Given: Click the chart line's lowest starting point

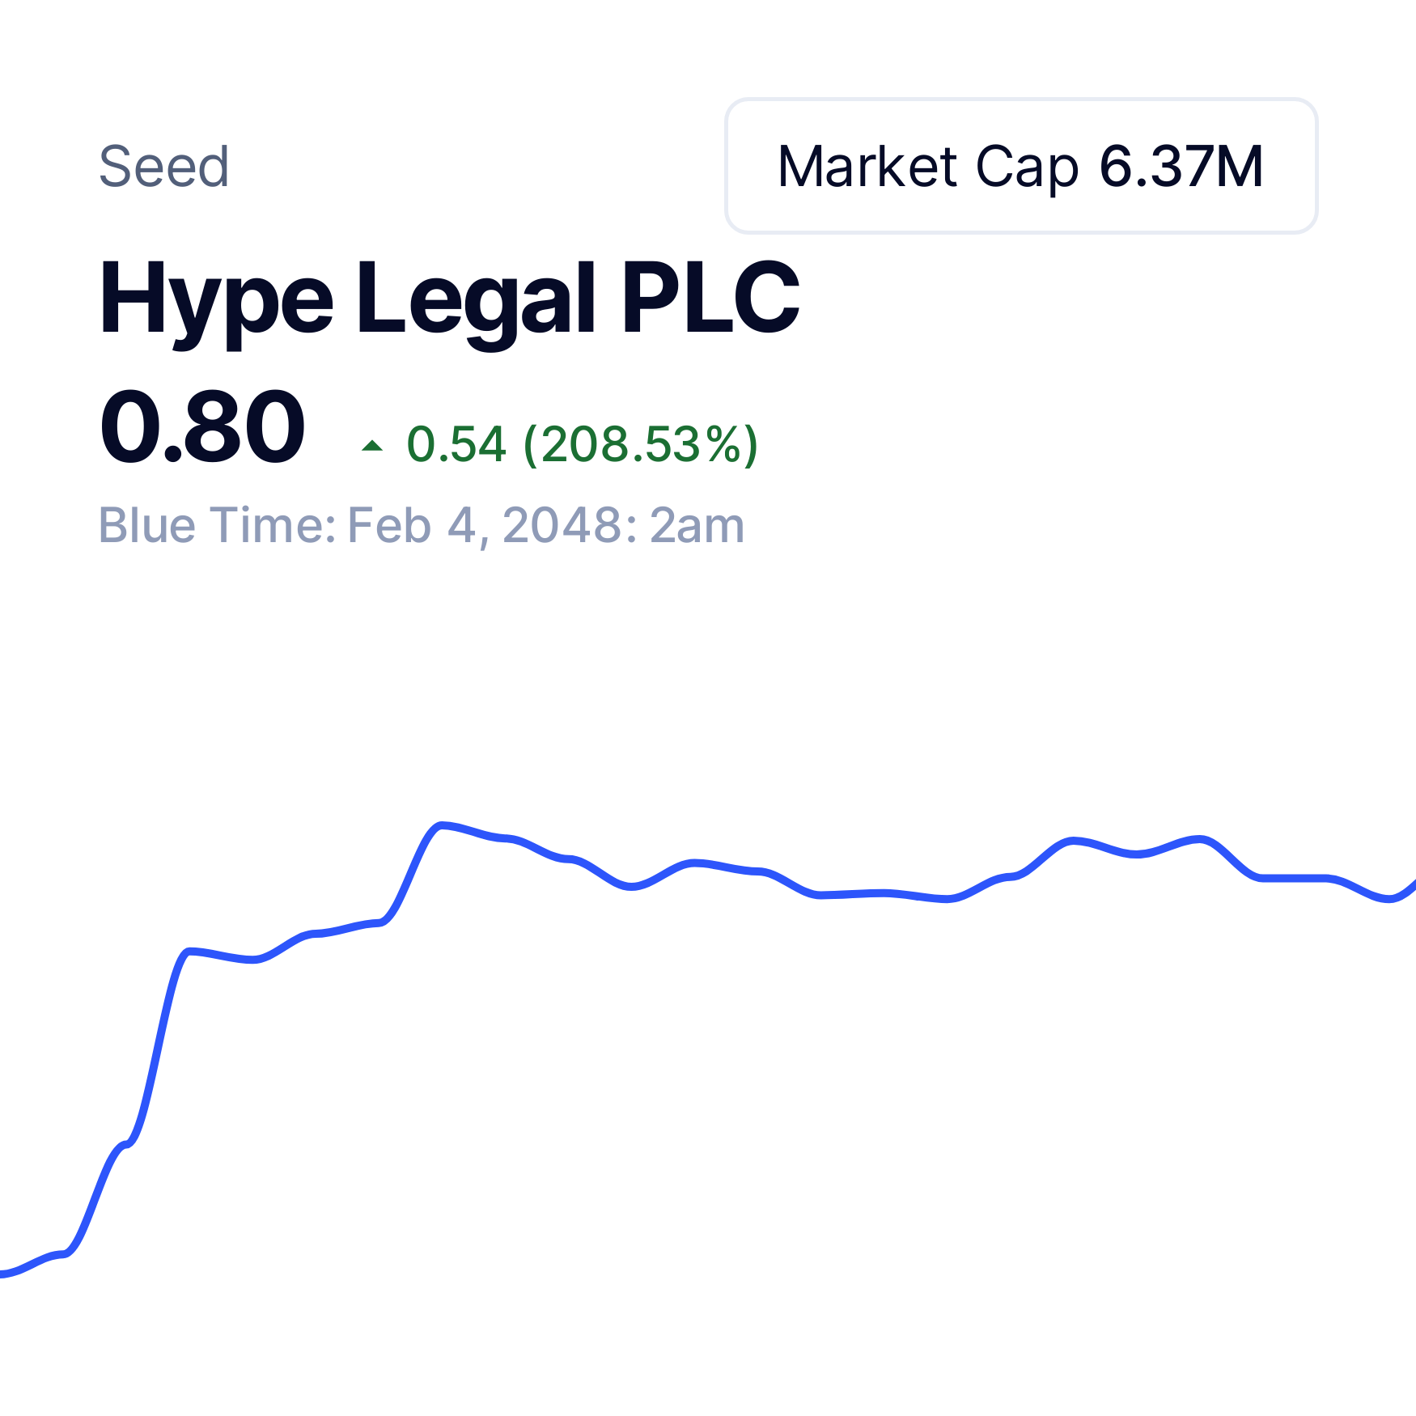Looking at the screenshot, I should (x=5, y=1274).
